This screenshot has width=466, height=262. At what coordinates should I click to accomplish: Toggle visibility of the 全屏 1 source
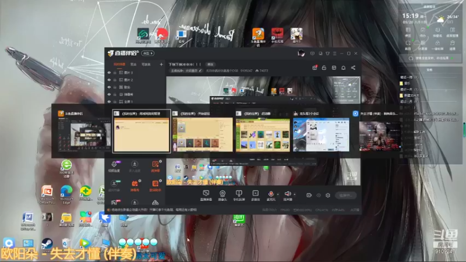pyautogui.click(x=109, y=101)
